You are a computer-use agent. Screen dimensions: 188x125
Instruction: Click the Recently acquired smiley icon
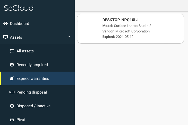tap(12, 65)
